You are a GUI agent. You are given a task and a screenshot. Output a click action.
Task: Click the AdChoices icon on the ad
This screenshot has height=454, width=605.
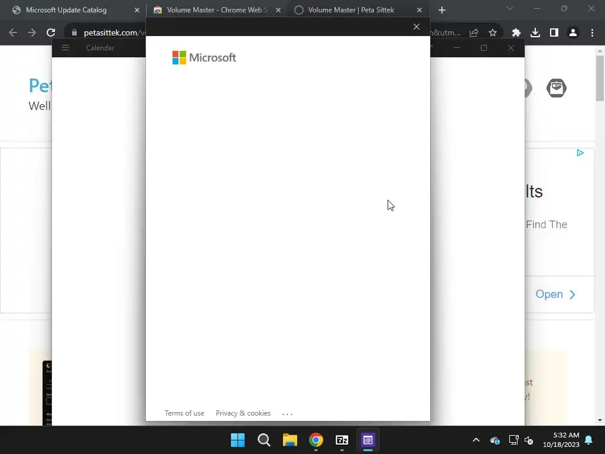coord(580,153)
